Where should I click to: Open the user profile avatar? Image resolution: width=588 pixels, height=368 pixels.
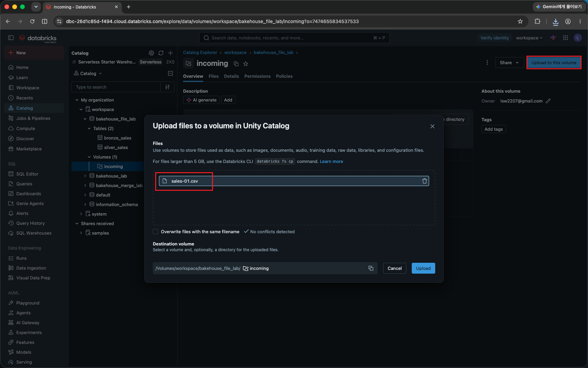point(577,38)
